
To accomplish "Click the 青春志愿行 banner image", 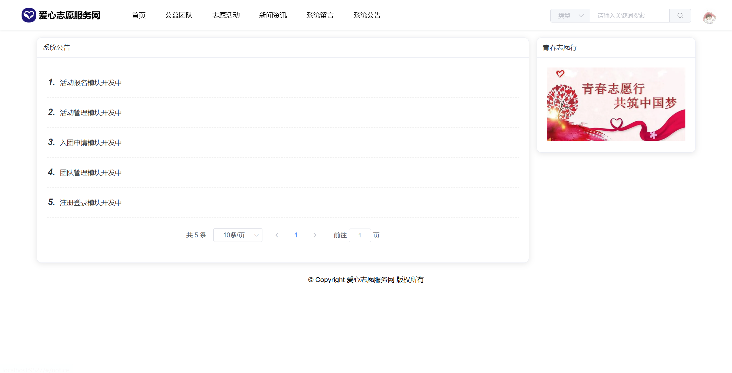I will [x=616, y=104].
